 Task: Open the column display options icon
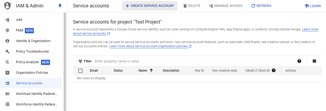point(314,61)
